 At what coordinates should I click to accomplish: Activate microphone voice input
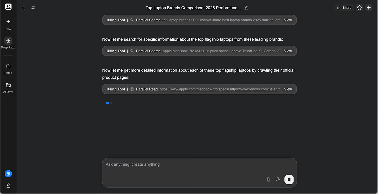click(278, 179)
